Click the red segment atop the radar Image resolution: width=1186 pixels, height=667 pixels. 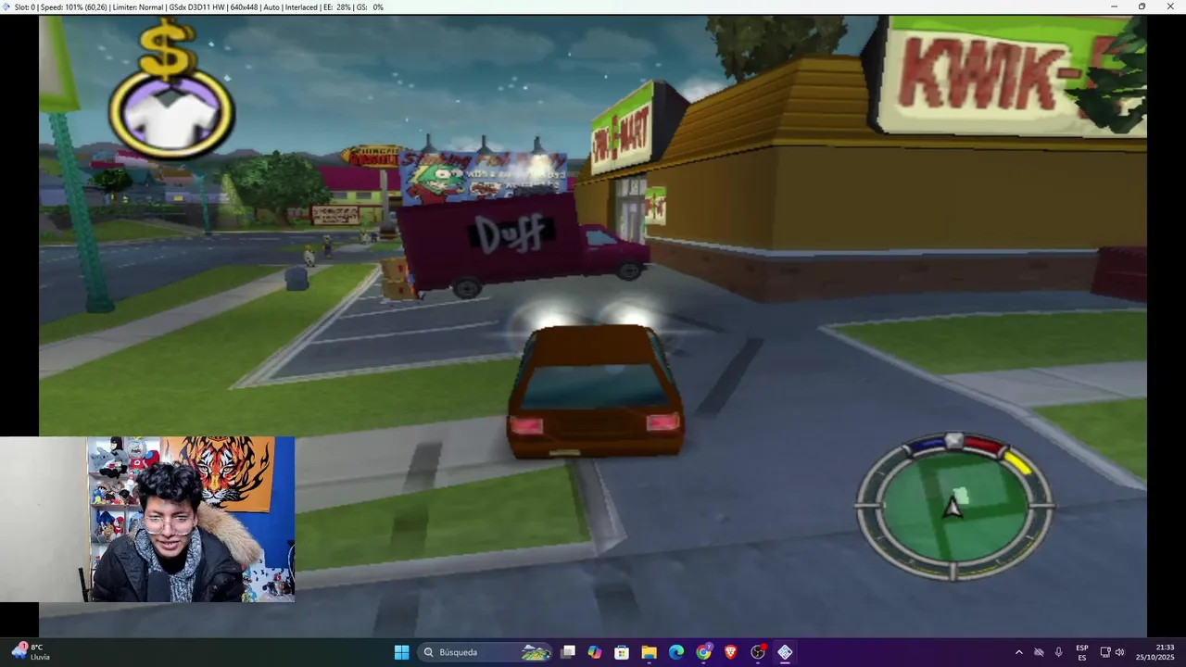point(983,446)
